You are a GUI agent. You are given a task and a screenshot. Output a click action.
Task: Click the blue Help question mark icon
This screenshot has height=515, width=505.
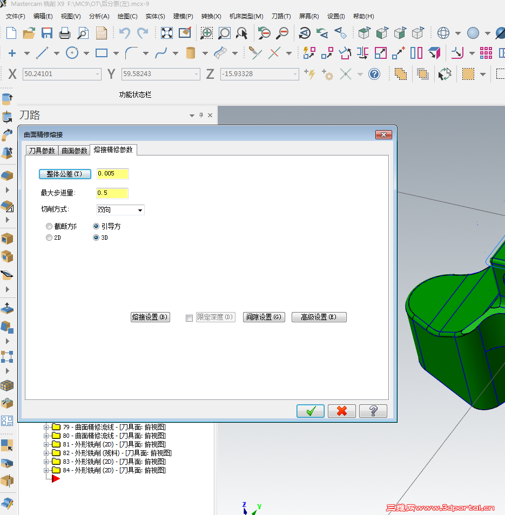tap(374, 74)
